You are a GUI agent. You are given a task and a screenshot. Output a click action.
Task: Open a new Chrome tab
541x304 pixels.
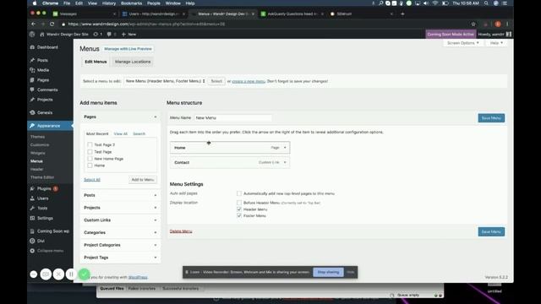(402, 14)
